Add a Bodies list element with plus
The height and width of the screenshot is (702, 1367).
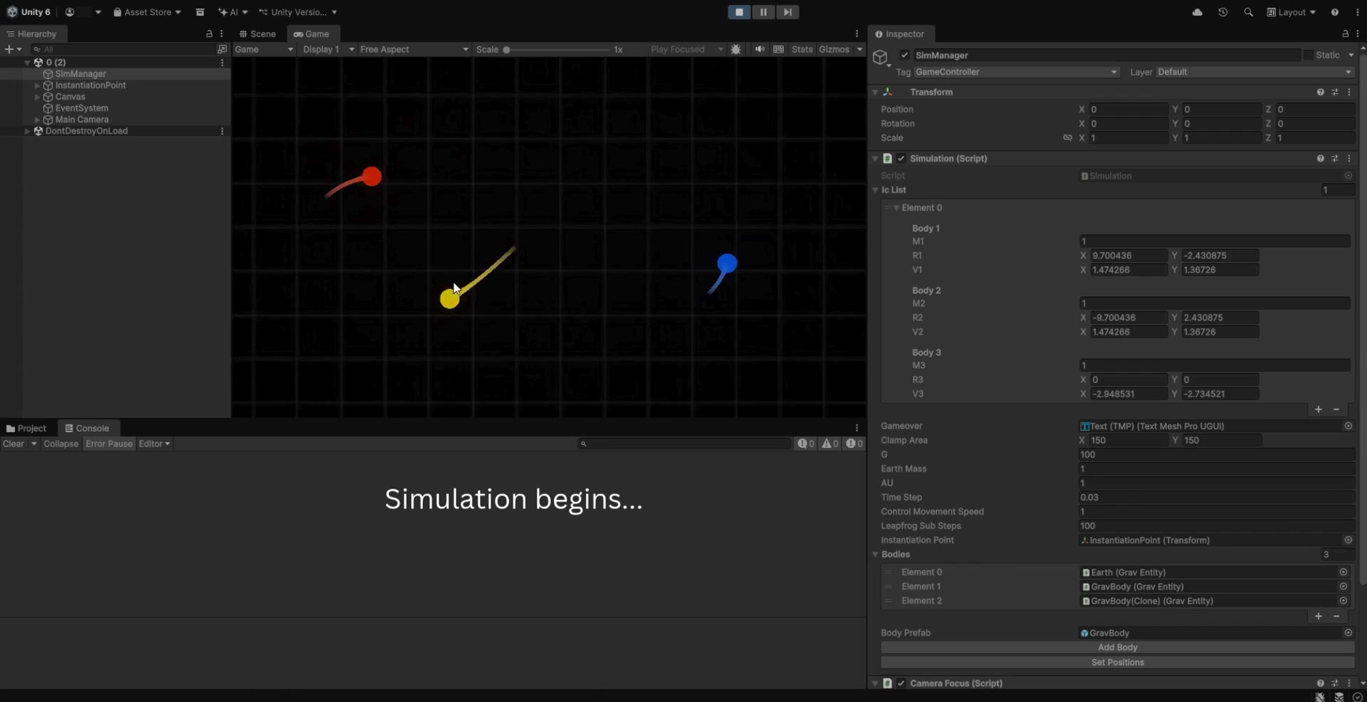(x=1319, y=616)
